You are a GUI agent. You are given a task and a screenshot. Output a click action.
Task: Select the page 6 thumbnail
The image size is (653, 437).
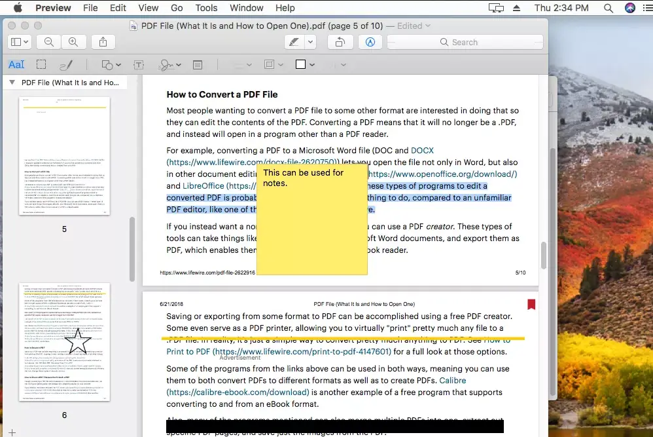pos(64,341)
